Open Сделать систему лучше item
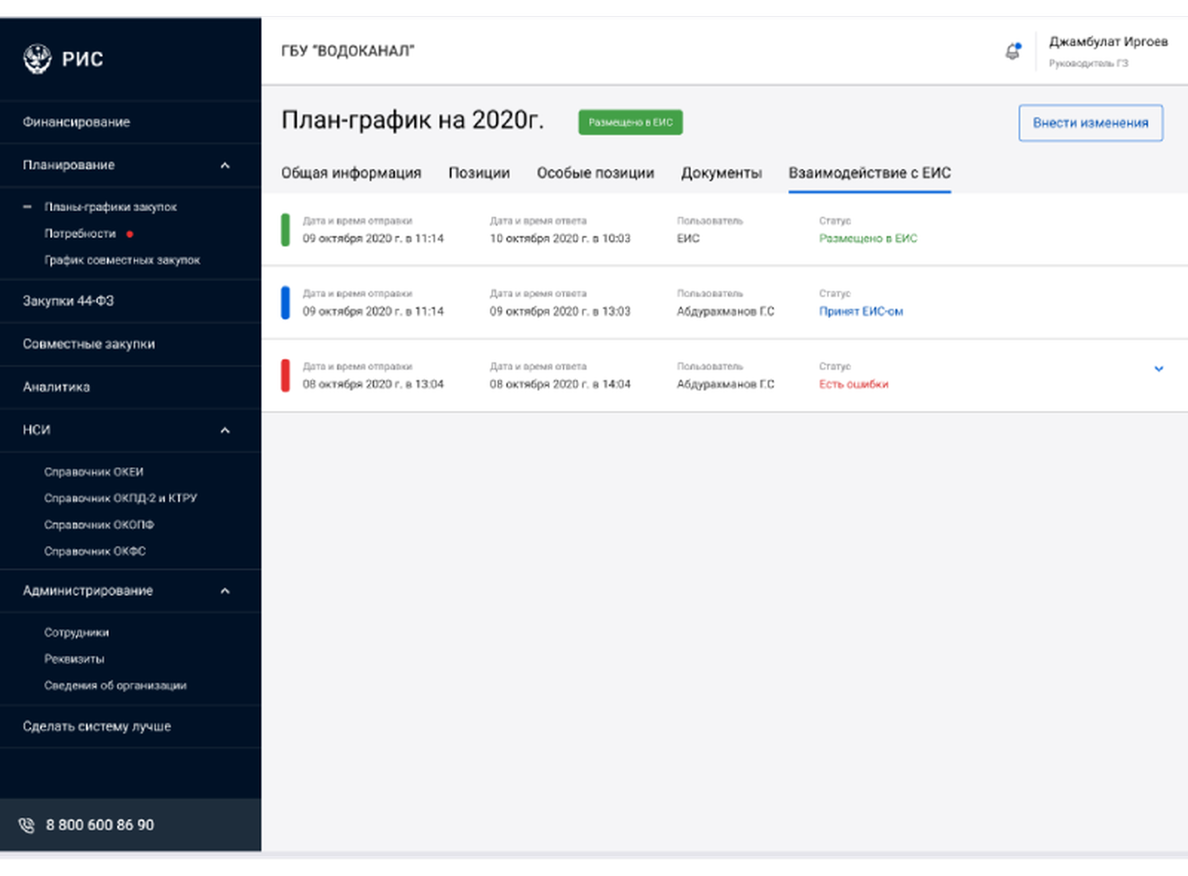The image size is (1188, 876). [x=97, y=726]
